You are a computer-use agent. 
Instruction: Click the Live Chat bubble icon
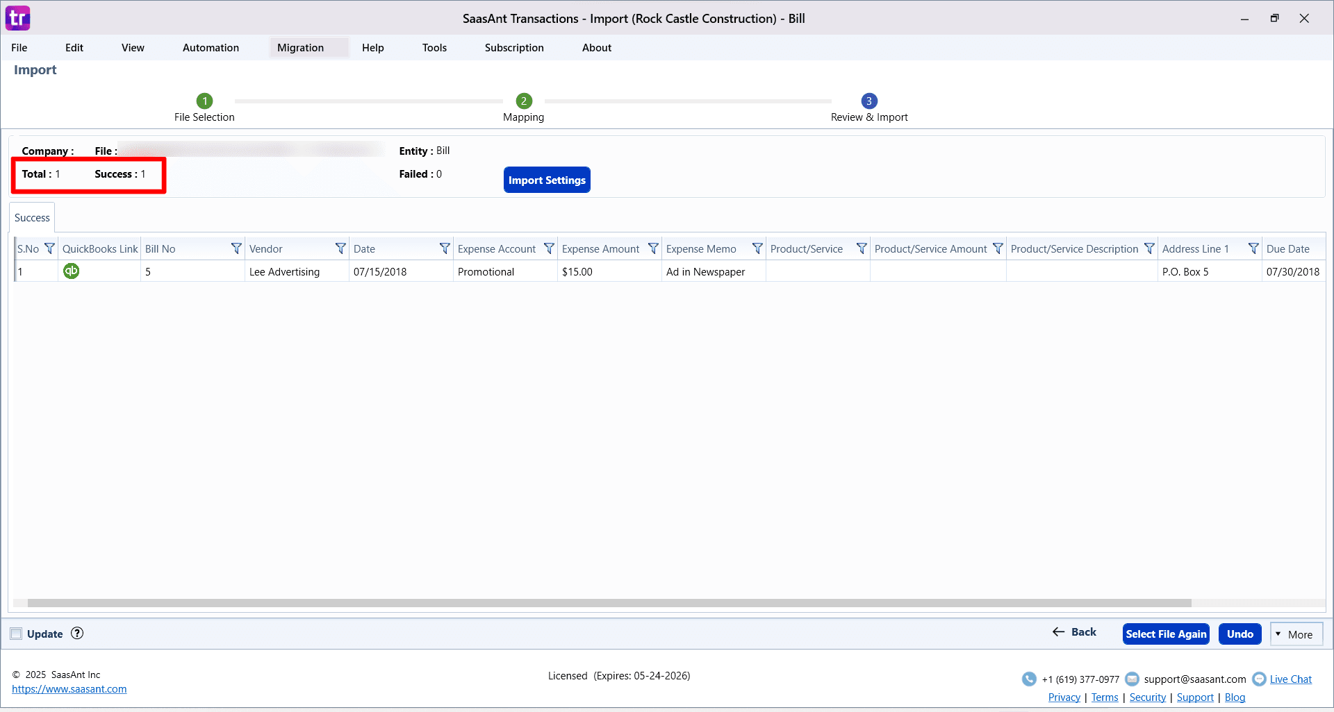pyautogui.click(x=1259, y=679)
